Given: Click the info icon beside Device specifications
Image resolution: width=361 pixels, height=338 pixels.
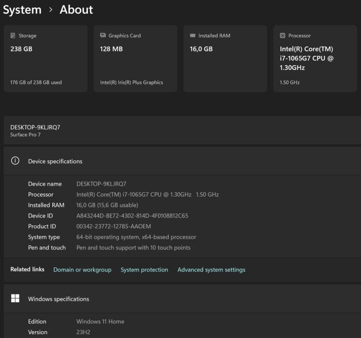Looking at the screenshot, I should click(x=15, y=161).
